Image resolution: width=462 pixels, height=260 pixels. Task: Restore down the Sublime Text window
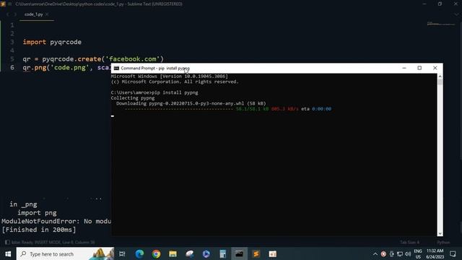pos(440,4)
